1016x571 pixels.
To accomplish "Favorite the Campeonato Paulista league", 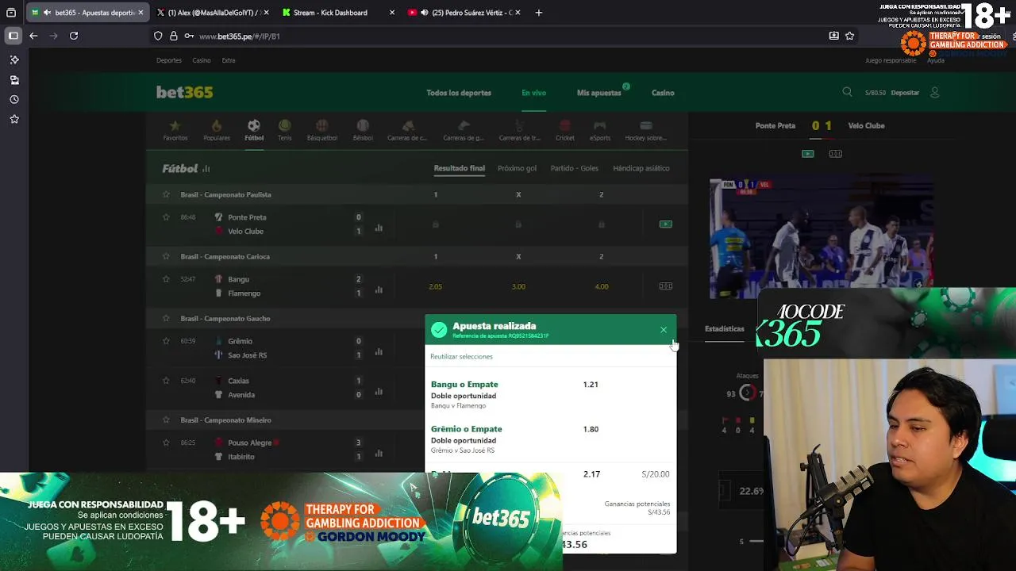I will pyautogui.click(x=166, y=194).
